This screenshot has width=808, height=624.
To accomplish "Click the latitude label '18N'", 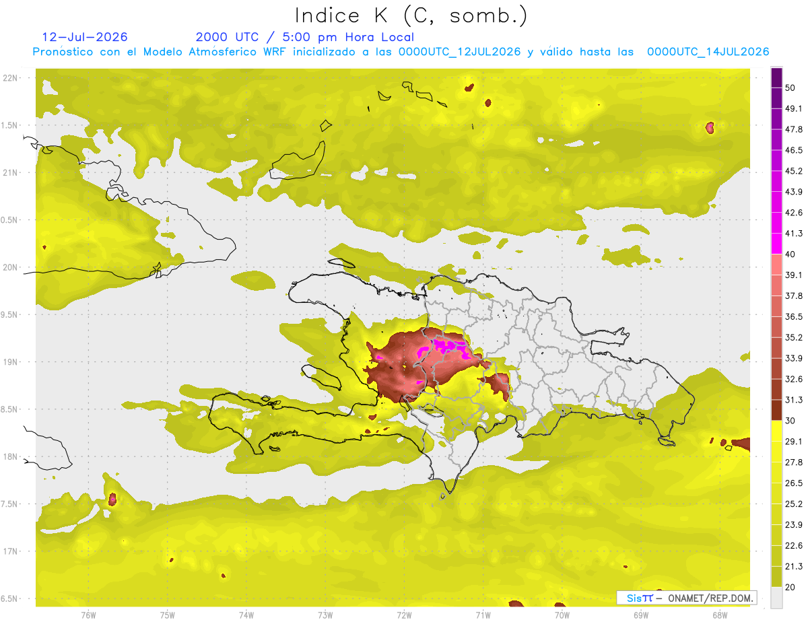I will 10,457.
